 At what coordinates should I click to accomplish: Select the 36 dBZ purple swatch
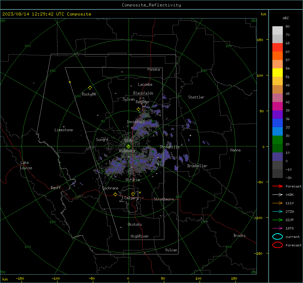(x=277, y=114)
